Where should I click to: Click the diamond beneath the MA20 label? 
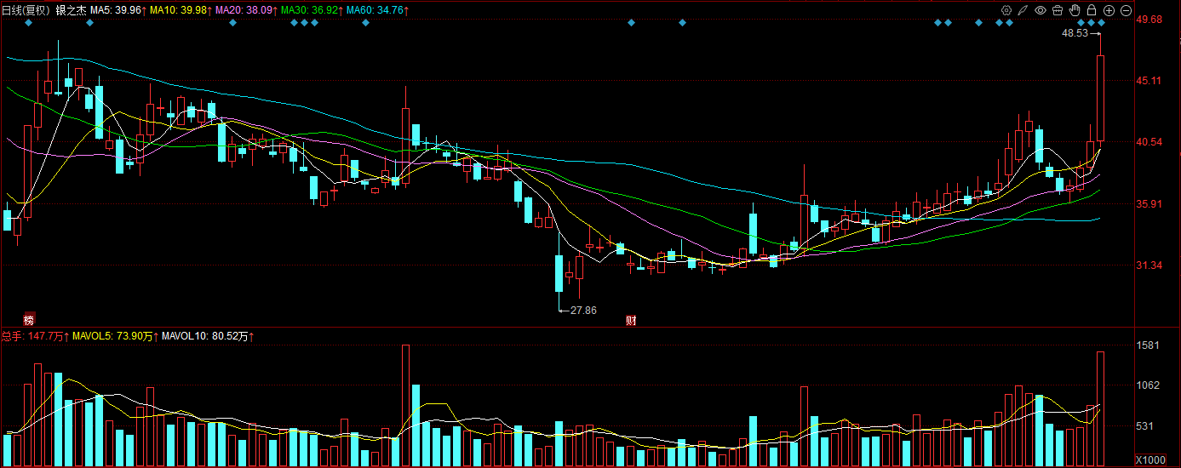[232, 23]
